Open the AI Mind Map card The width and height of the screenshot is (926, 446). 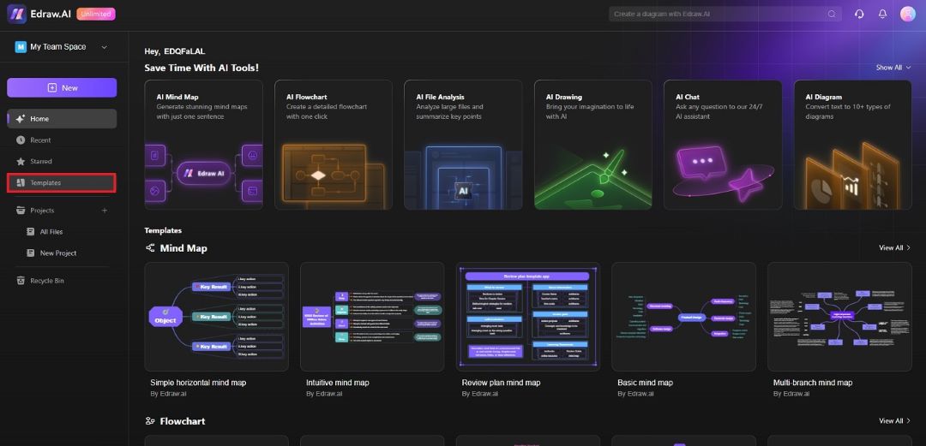(x=204, y=145)
